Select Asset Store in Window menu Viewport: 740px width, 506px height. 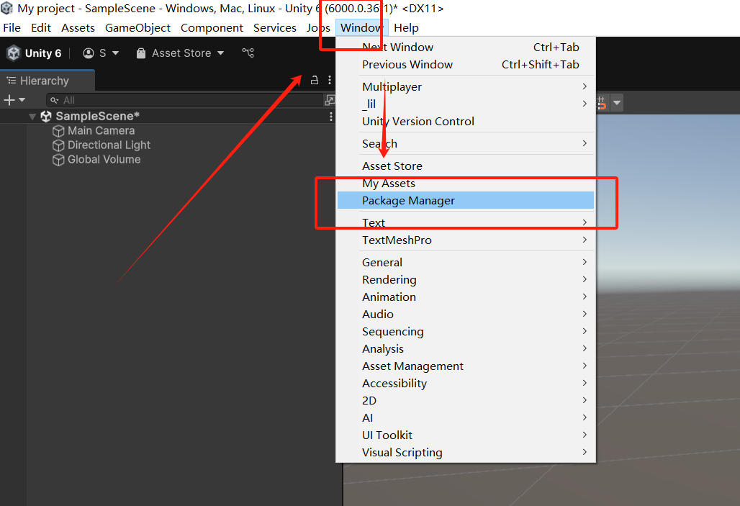[466, 166]
